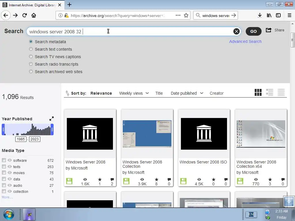
Task: Click right handle of year range slider
Action: point(52,129)
